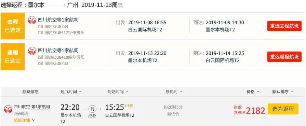Click 重选返程航班 button

pos(284,57)
